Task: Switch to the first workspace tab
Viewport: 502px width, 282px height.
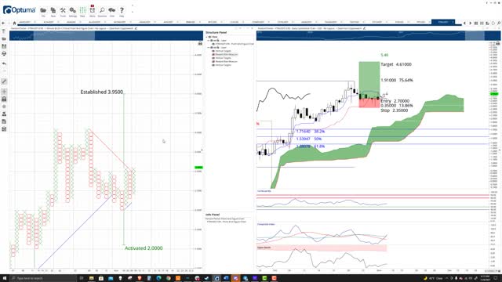Action: tap(25, 22)
